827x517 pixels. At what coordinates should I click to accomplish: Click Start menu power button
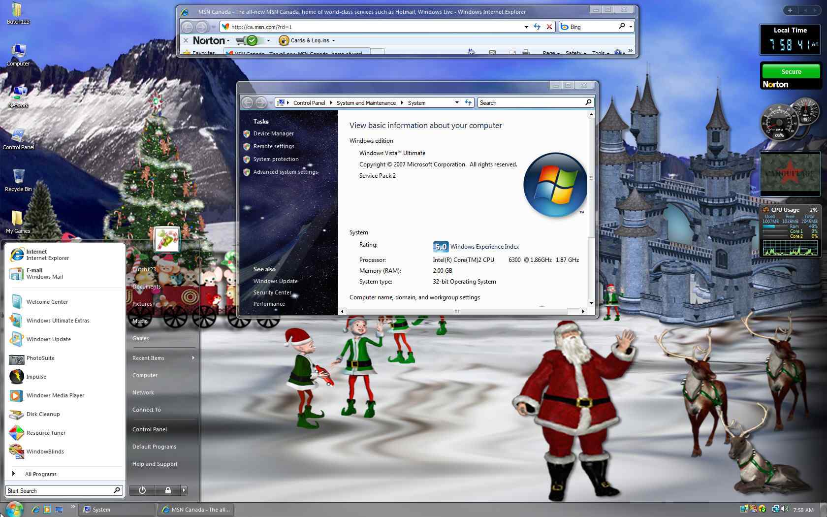(142, 490)
